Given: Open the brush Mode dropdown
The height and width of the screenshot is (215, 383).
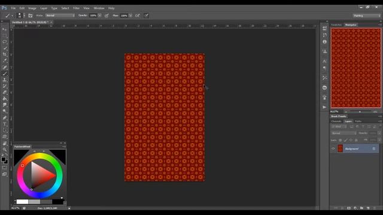Looking at the screenshot, I should 60,16.
